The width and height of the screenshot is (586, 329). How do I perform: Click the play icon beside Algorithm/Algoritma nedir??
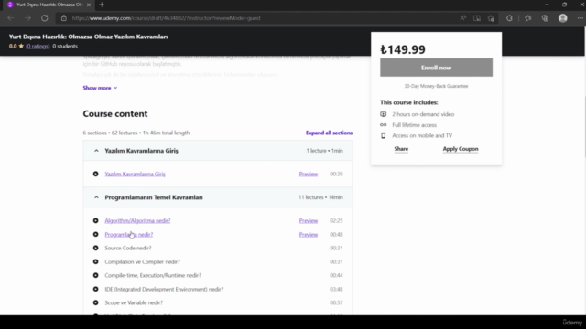[95, 221]
